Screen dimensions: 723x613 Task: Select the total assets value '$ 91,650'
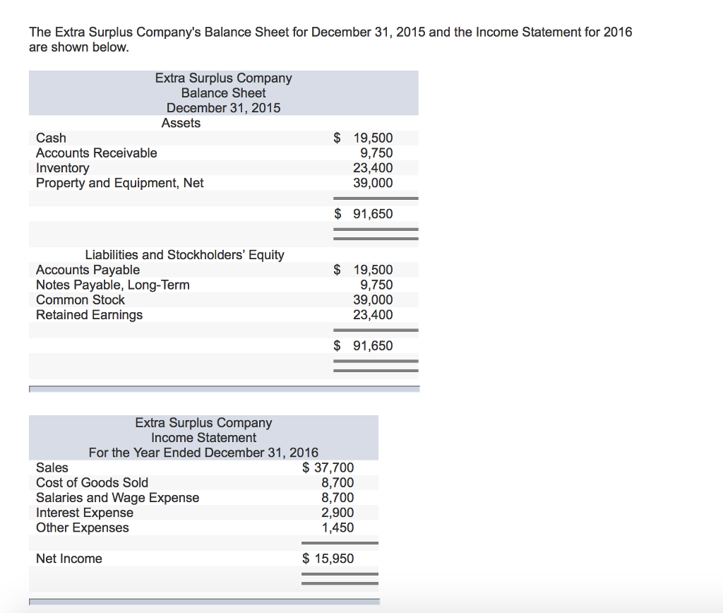[x=364, y=214]
